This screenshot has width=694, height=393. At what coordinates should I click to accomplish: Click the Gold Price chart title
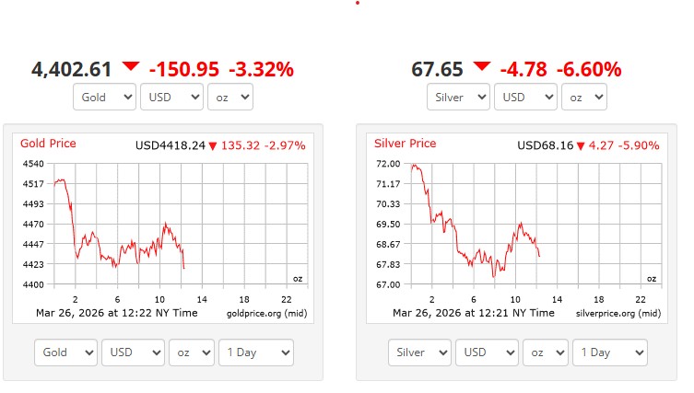(48, 144)
